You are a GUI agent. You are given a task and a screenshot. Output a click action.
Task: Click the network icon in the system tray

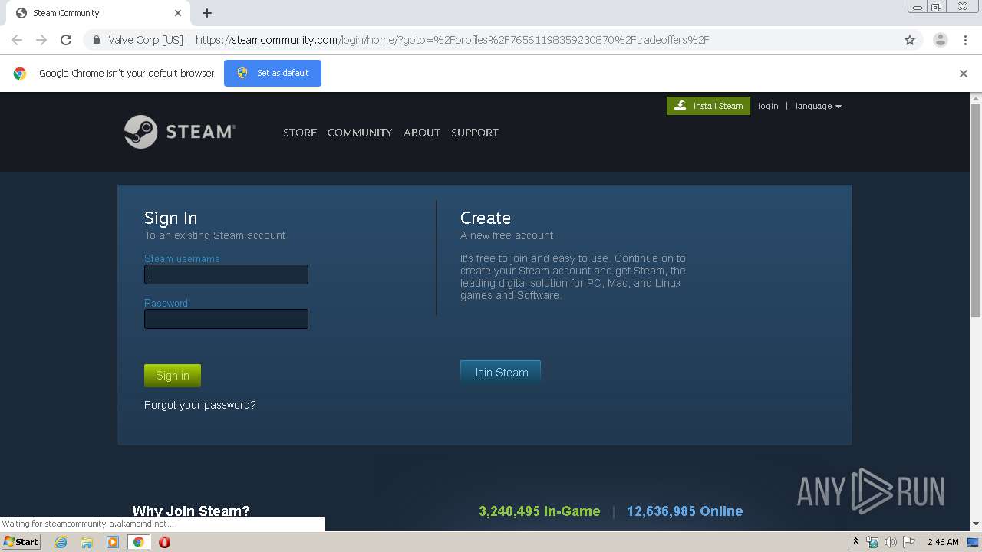[x=872, y=542]
